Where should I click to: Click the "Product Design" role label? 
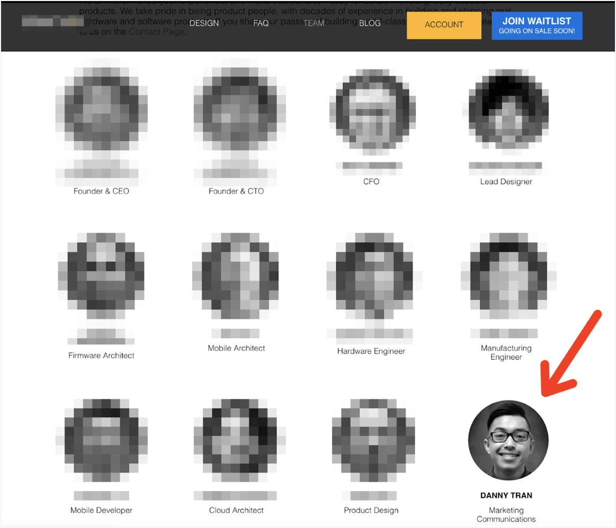pos(372,511)
